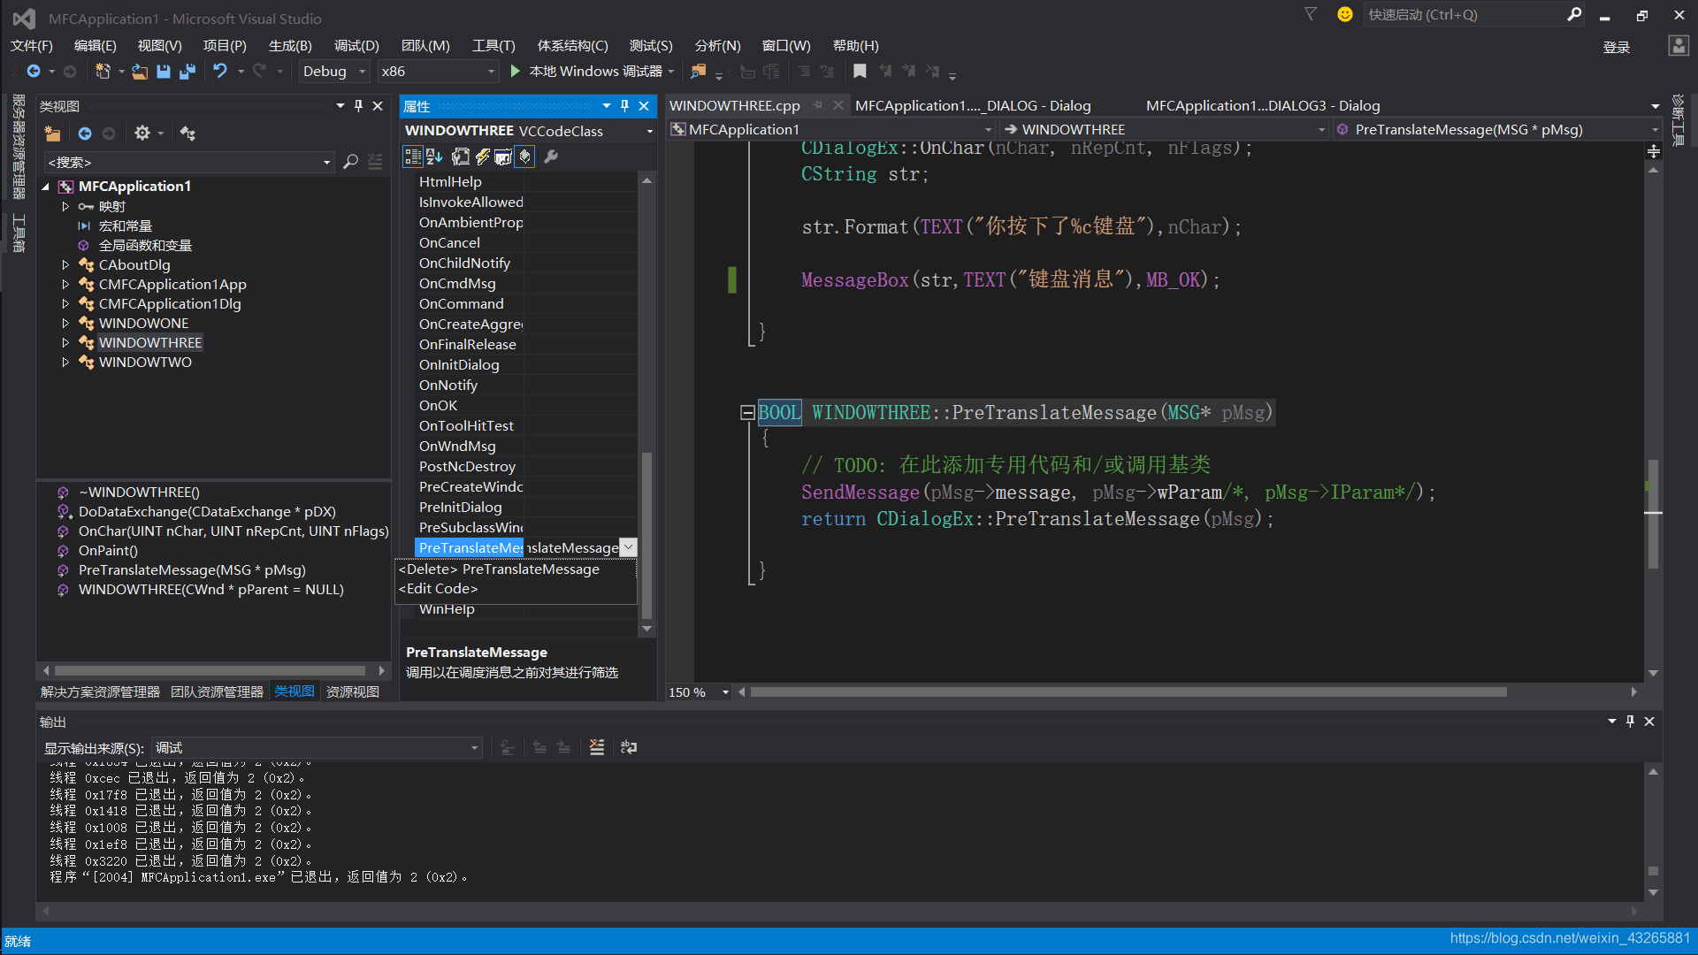Toggle auto-hide pin on Class View panel
1698x955 pixels.
358,106
